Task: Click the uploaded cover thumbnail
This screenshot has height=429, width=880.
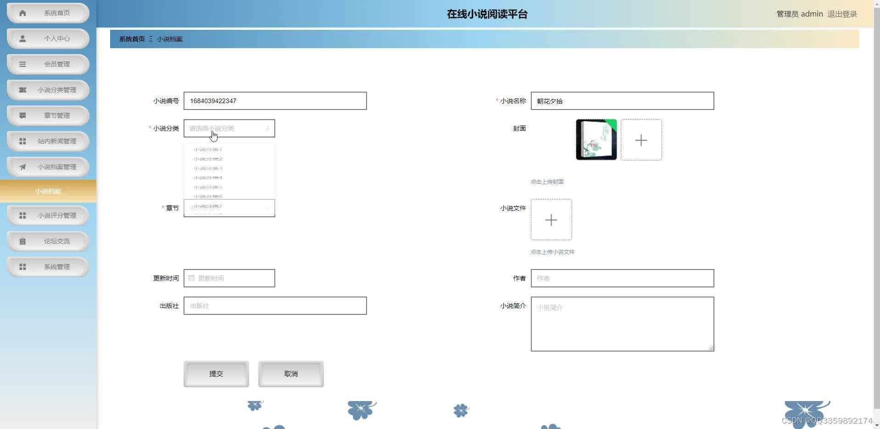Action: coord(596,140)
